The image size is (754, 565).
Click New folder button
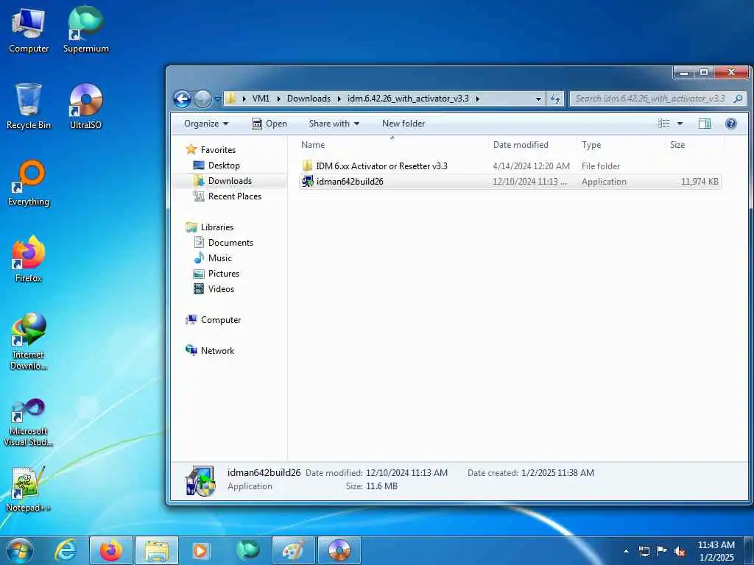pos(404,124)
